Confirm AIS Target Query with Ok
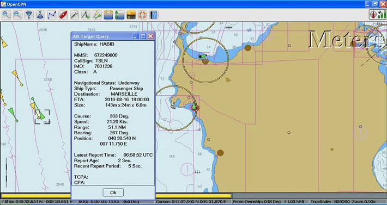The height and width of the screenshot is (205, 387). point(113,192)
